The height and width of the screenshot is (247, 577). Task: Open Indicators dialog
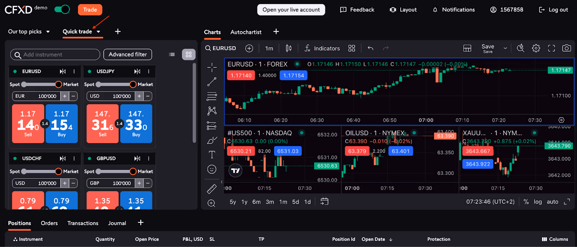point(322,48)
